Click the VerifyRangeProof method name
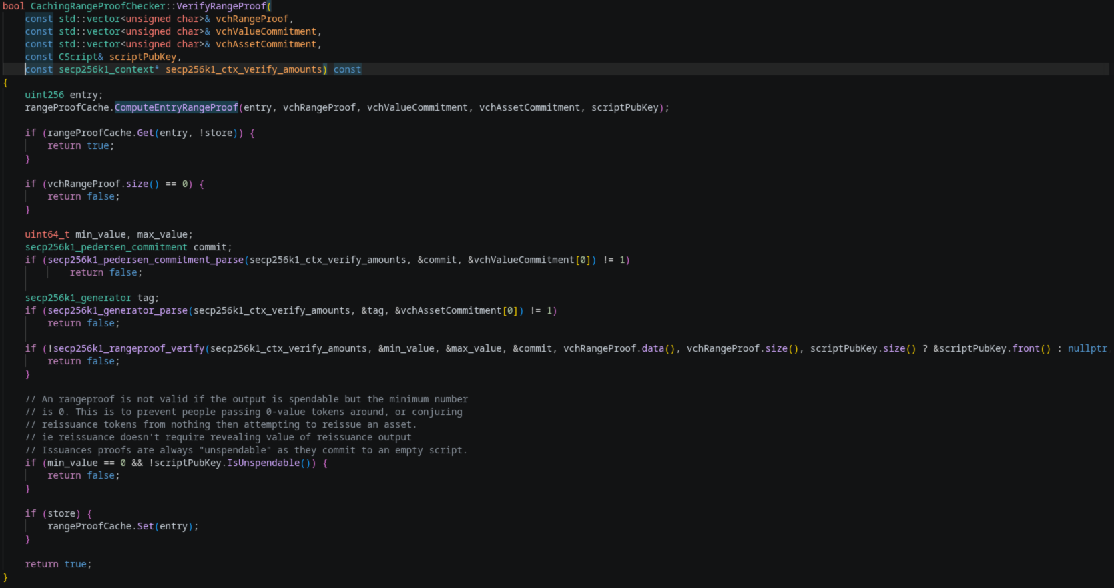This screenshot has height=588, width=1114. [221, 6]
